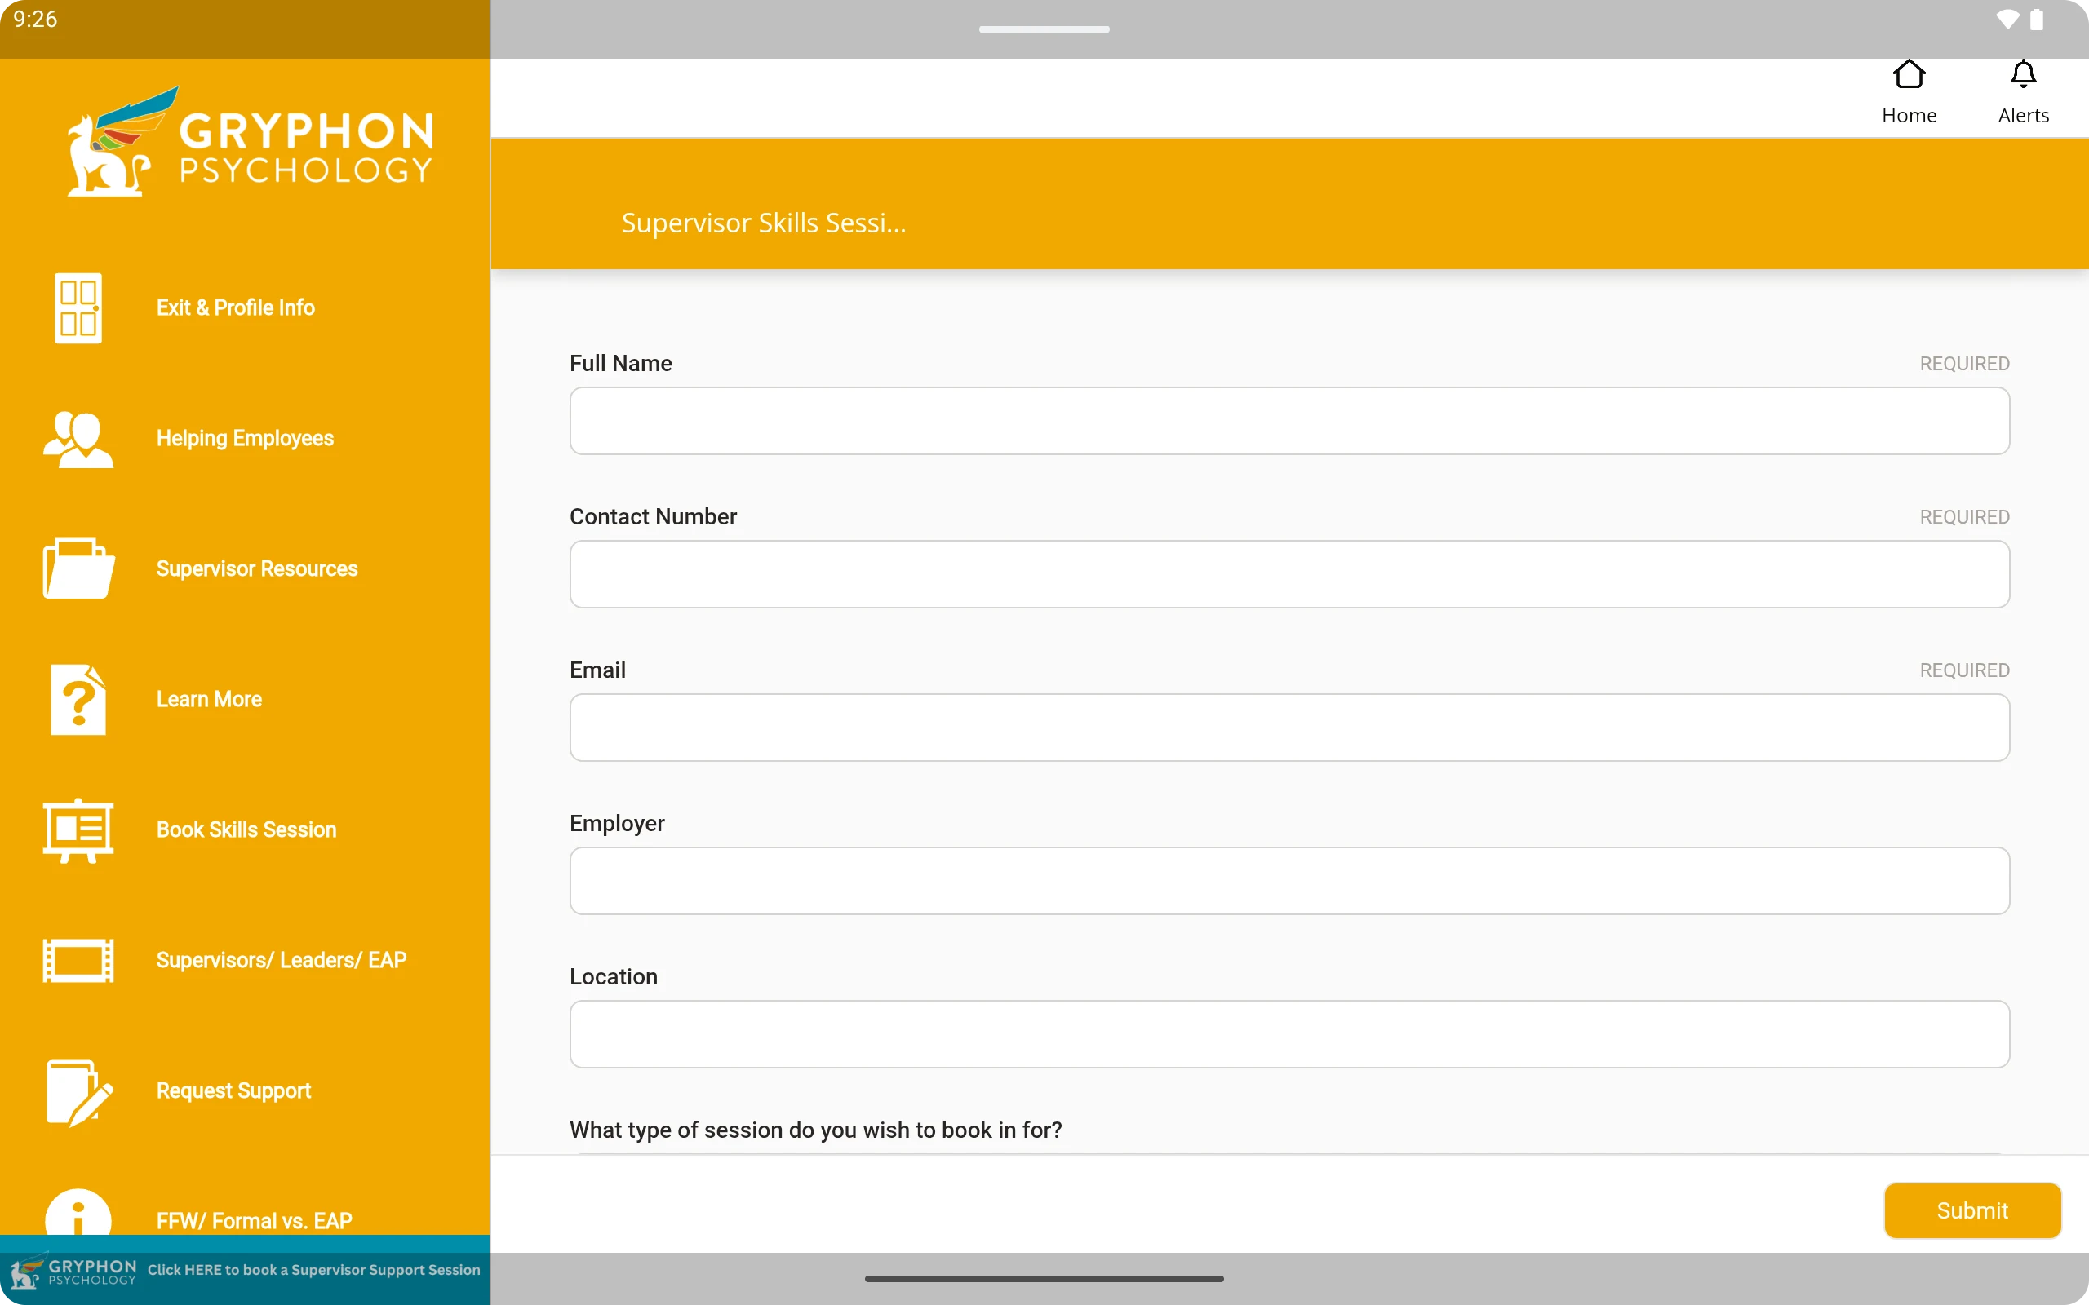Open the Alerts bell icon

pyautogui.click(x=2024, y=75)
